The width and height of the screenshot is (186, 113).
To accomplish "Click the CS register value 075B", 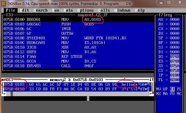I will pos(175,70).
